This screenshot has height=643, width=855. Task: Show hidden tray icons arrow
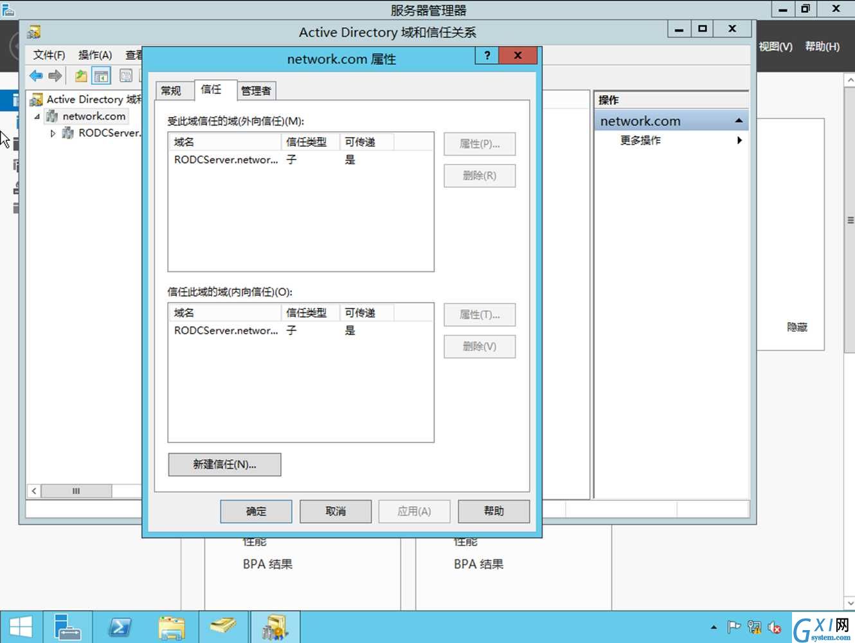pyautogui.click(x=714, y=627)
